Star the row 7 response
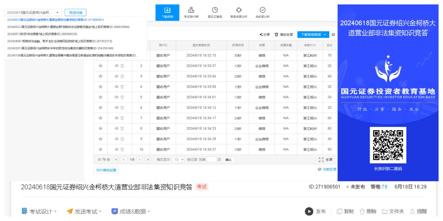Screen dimensions: 443x221 pos(101,118)
